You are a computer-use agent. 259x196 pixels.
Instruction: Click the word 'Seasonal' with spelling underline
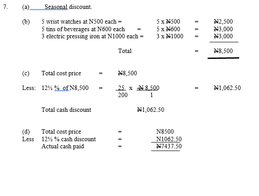(x=56, y=7)
